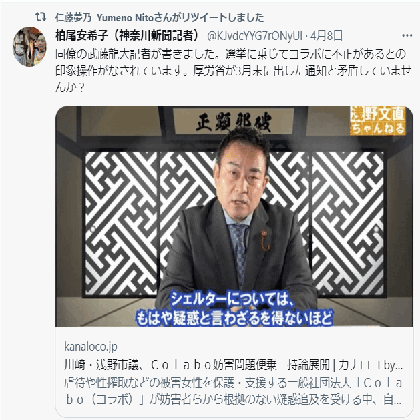Click the 浅野文直ちゃんねる logo in the video image

(378, 121)
